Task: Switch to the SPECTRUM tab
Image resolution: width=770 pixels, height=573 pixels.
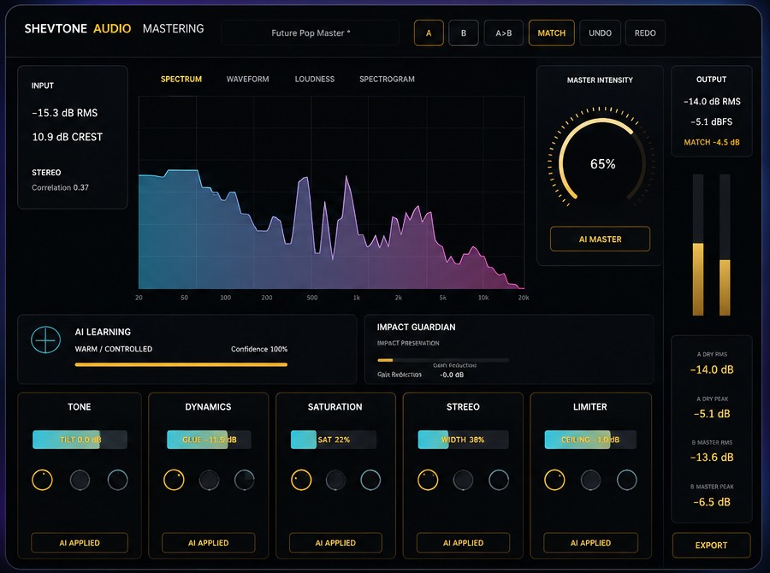Action: [x=181, y=79]
